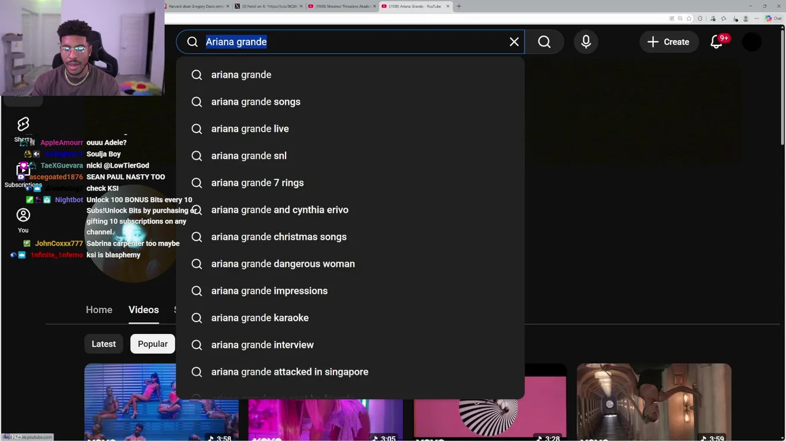The image size is (786, 442).
Task: Open the notifications bell
Action: tap(717, 42)
